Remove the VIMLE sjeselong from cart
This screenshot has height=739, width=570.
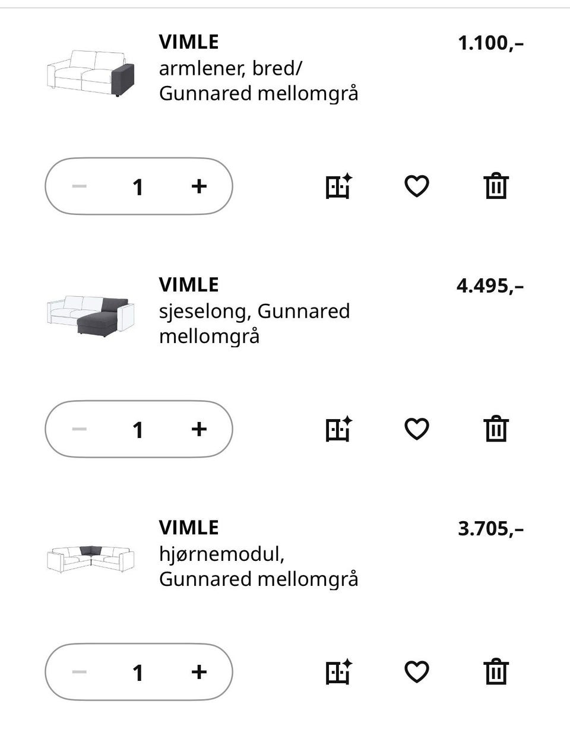(496, 429)
